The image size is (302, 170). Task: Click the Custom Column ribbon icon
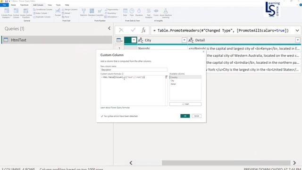click(x=16, y=13)
